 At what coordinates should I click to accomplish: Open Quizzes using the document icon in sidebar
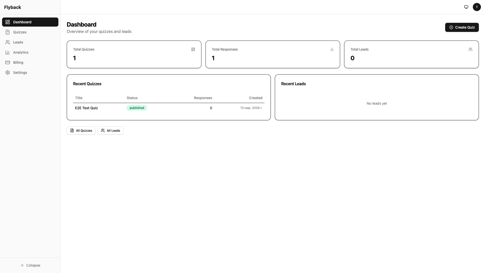tap(8, 32)
